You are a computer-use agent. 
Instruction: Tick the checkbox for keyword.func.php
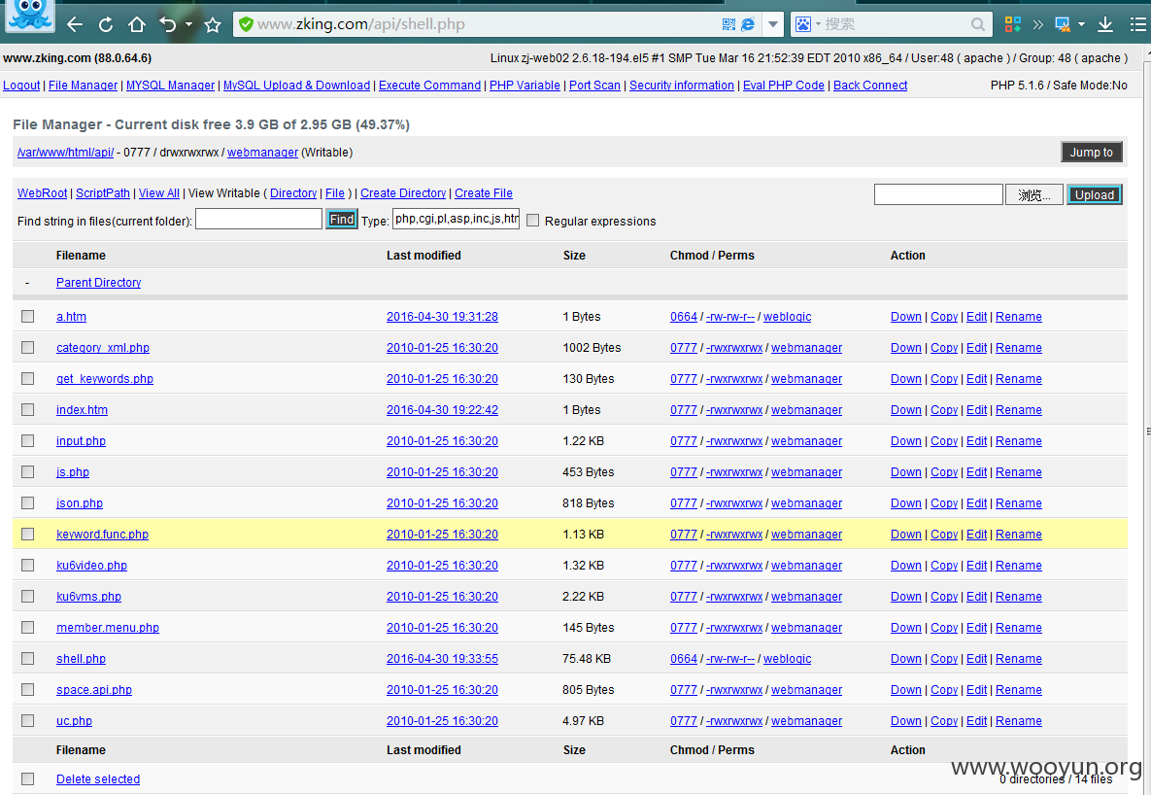coord(28,535)
